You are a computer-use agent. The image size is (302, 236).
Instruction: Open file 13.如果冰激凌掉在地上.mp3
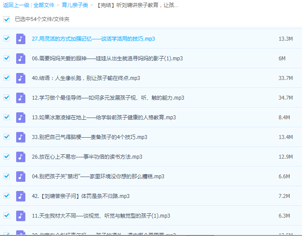point(104,118)
